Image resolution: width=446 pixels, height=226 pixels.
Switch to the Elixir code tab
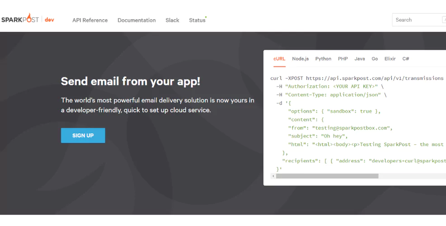390,59
